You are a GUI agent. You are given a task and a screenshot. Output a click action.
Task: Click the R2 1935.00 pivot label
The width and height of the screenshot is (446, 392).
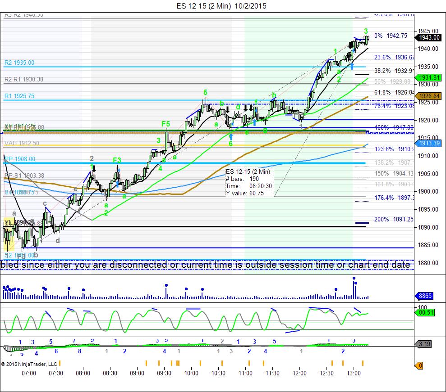(x=19, y=63)
